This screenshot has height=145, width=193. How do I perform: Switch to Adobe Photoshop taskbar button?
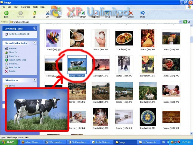tap(101, 142)
